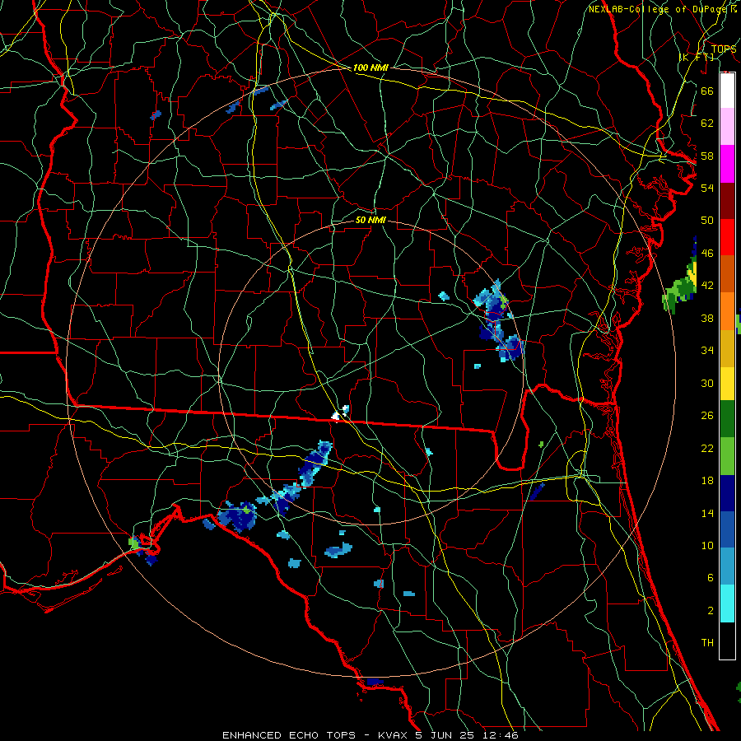Click the '46' legend value
Viewport: 741px width, 741px height.
[x=707, y=254]
